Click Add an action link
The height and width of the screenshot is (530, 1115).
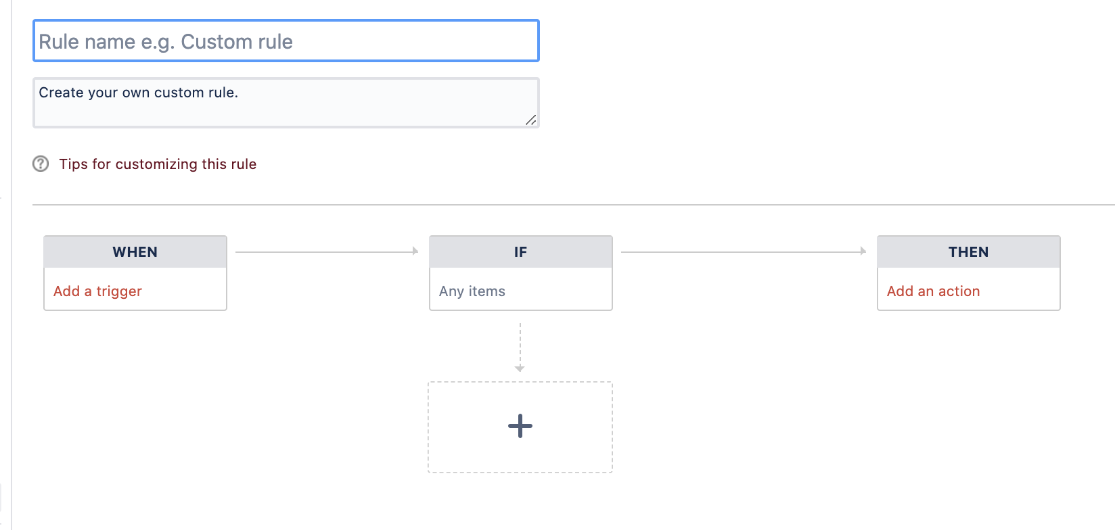coord(933,291)
